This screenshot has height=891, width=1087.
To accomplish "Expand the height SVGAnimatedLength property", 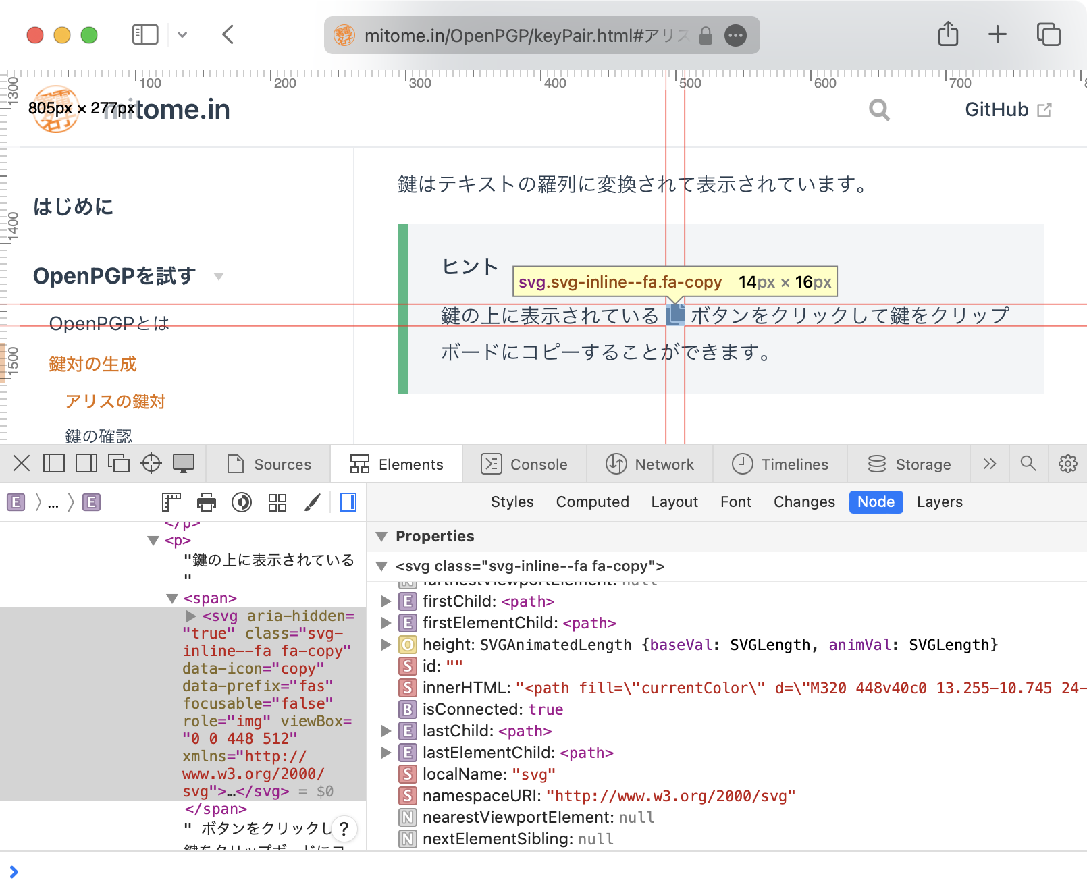I will (x=386, y=645).
